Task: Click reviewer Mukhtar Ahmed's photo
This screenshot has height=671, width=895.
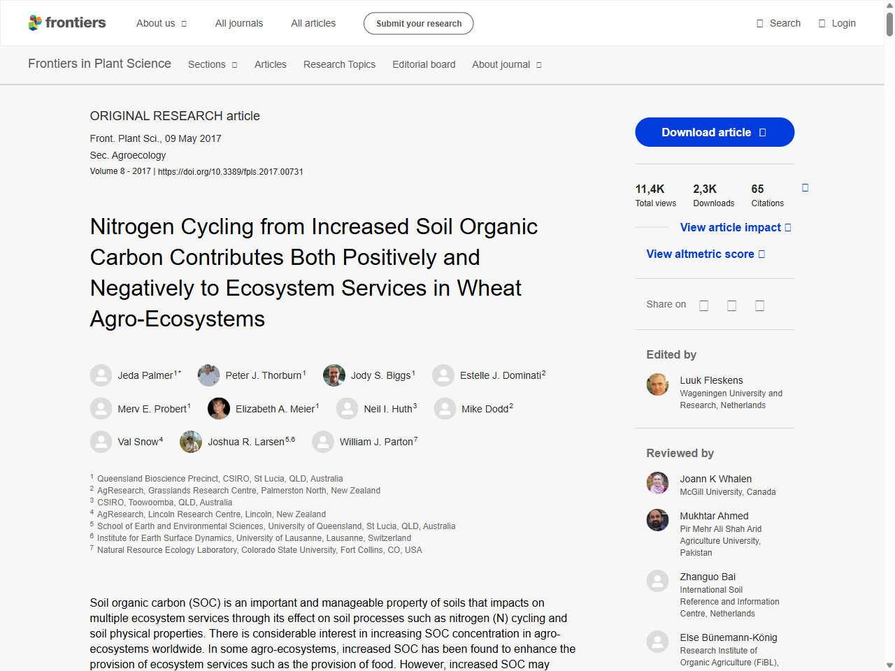Action: (657, 520)
